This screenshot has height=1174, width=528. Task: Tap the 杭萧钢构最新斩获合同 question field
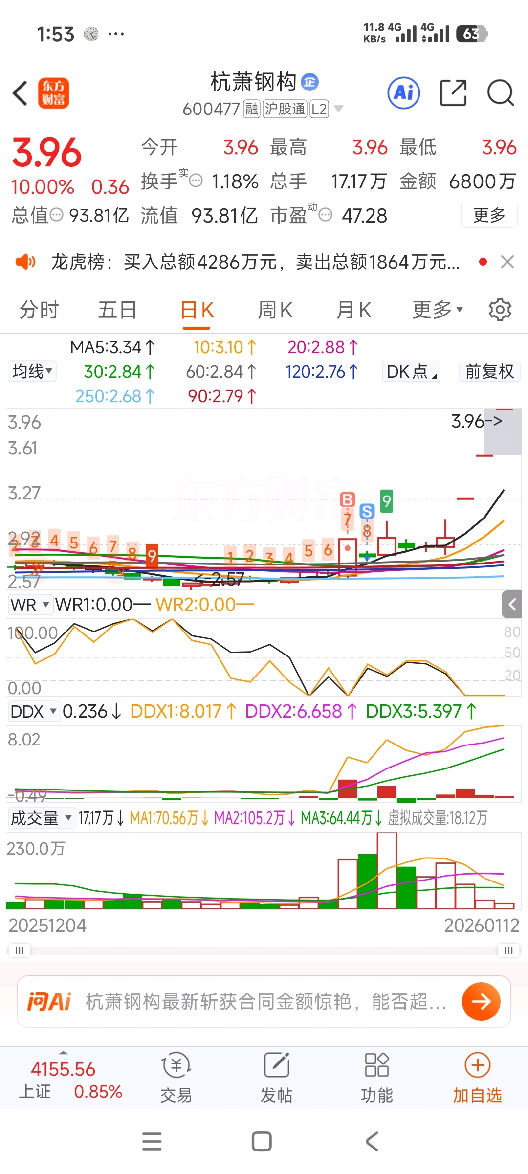point(266,1002)
